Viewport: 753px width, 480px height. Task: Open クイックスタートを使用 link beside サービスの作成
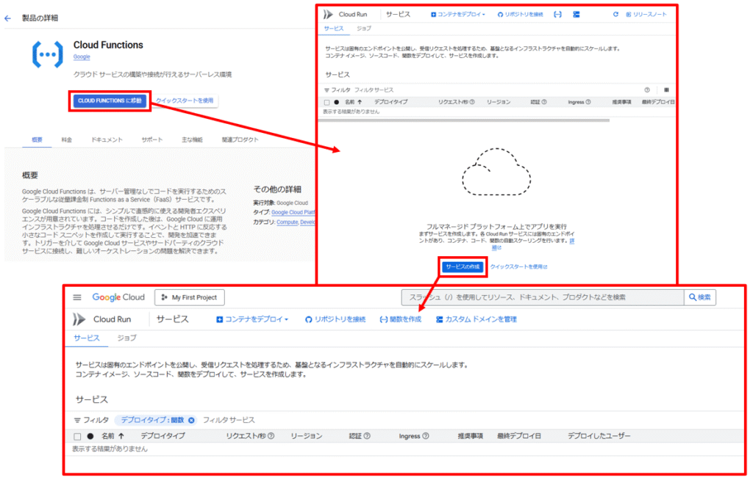click(518, 266)
